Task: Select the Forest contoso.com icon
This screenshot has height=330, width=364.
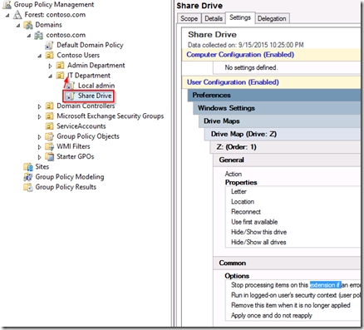Action: [17, 15]
